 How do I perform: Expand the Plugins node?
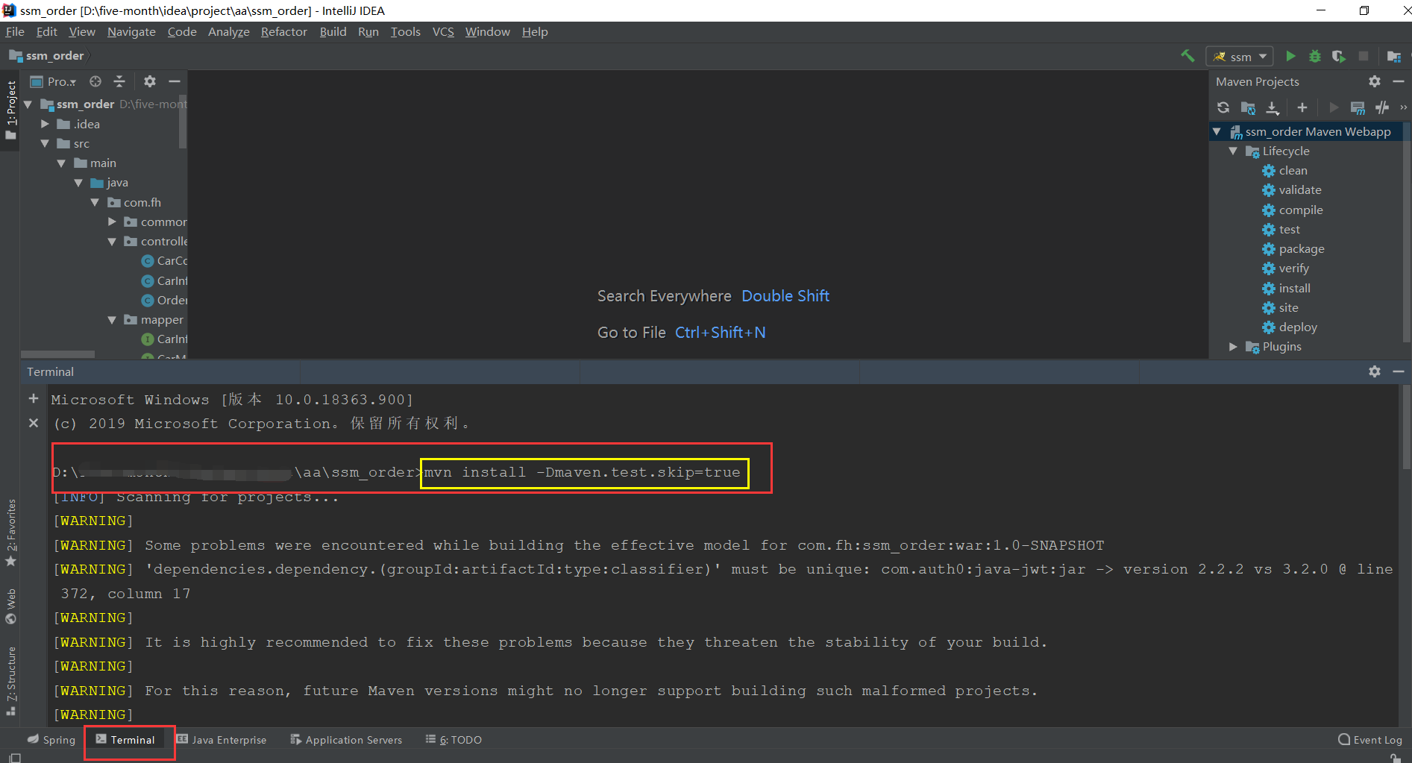point(1234,346)
